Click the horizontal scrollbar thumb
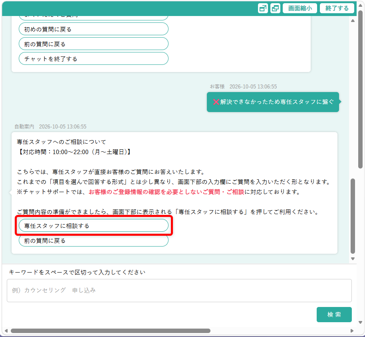Viewport: 365px width, 337px height. click(111, 331)
